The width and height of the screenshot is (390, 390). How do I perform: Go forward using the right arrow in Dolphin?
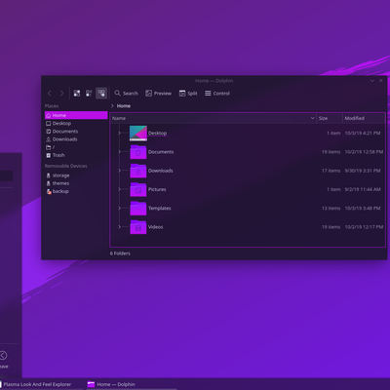[x=61, y=94]
